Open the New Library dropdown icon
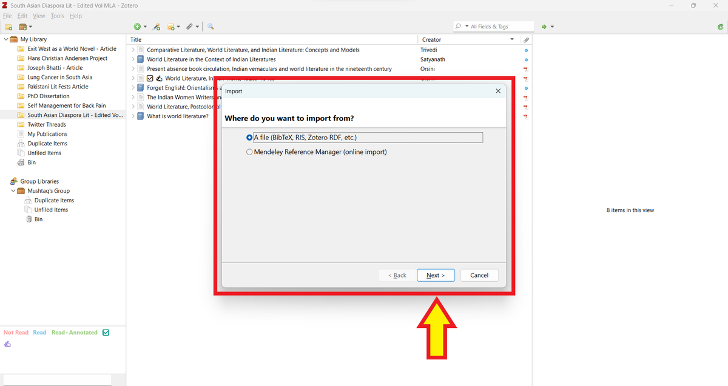 click(x=25, y=27)
